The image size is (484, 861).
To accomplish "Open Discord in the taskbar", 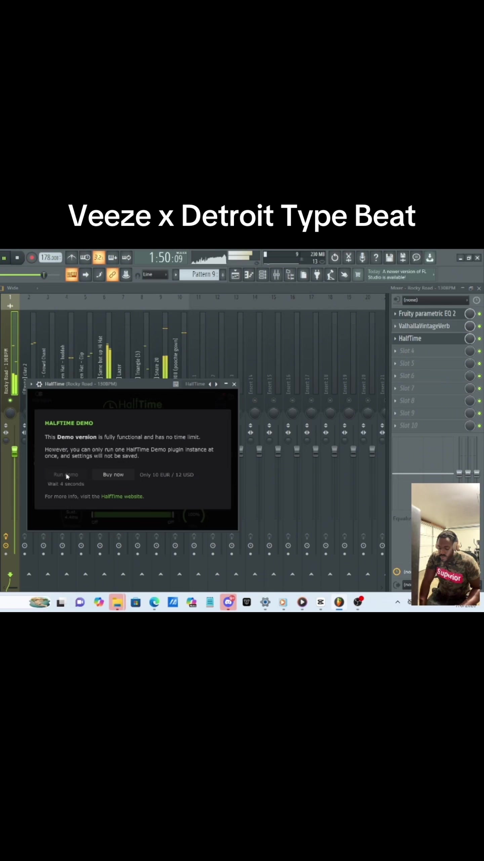I will [x=228, y=602].
